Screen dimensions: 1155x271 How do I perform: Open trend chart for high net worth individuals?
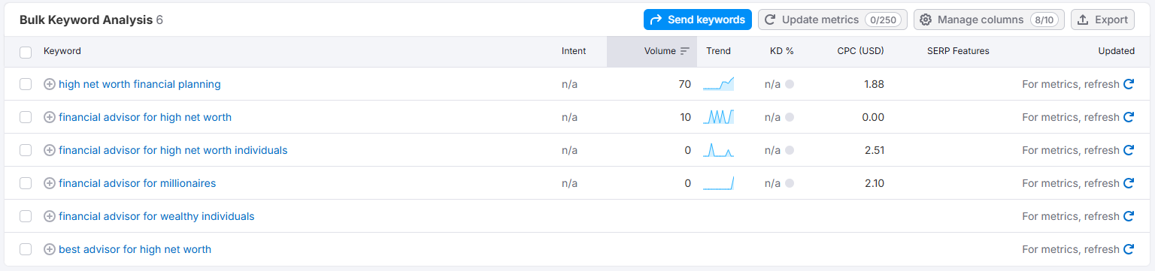[x=718, y=150]
